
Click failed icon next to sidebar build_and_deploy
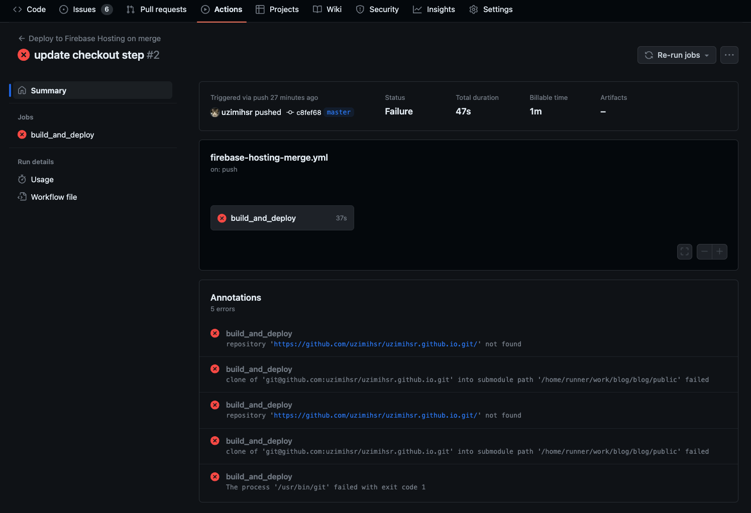click(22, 135)
